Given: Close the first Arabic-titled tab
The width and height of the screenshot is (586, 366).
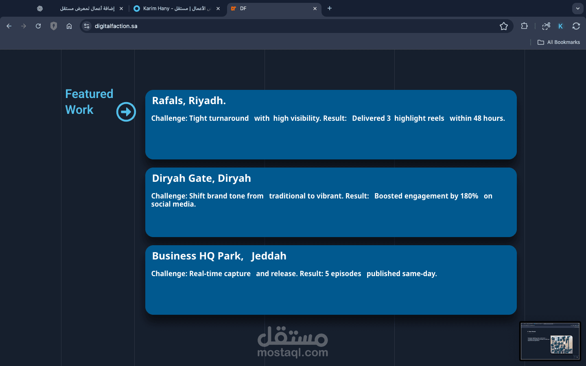Looking at the screenshot, I should coord(121,9).
